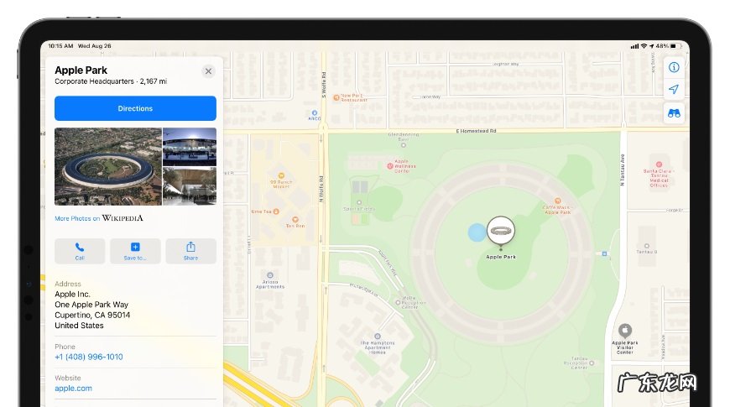This screenshot has height=407, width=730.
Task: Tap the blue transit stop marker
Action: pos(604,253)
